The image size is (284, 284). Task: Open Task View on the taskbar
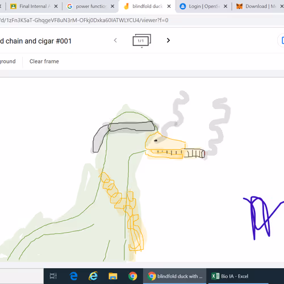[x=53, y=276]
